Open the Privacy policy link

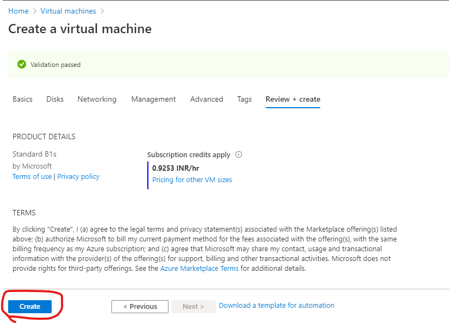click(x=78, y=176)
